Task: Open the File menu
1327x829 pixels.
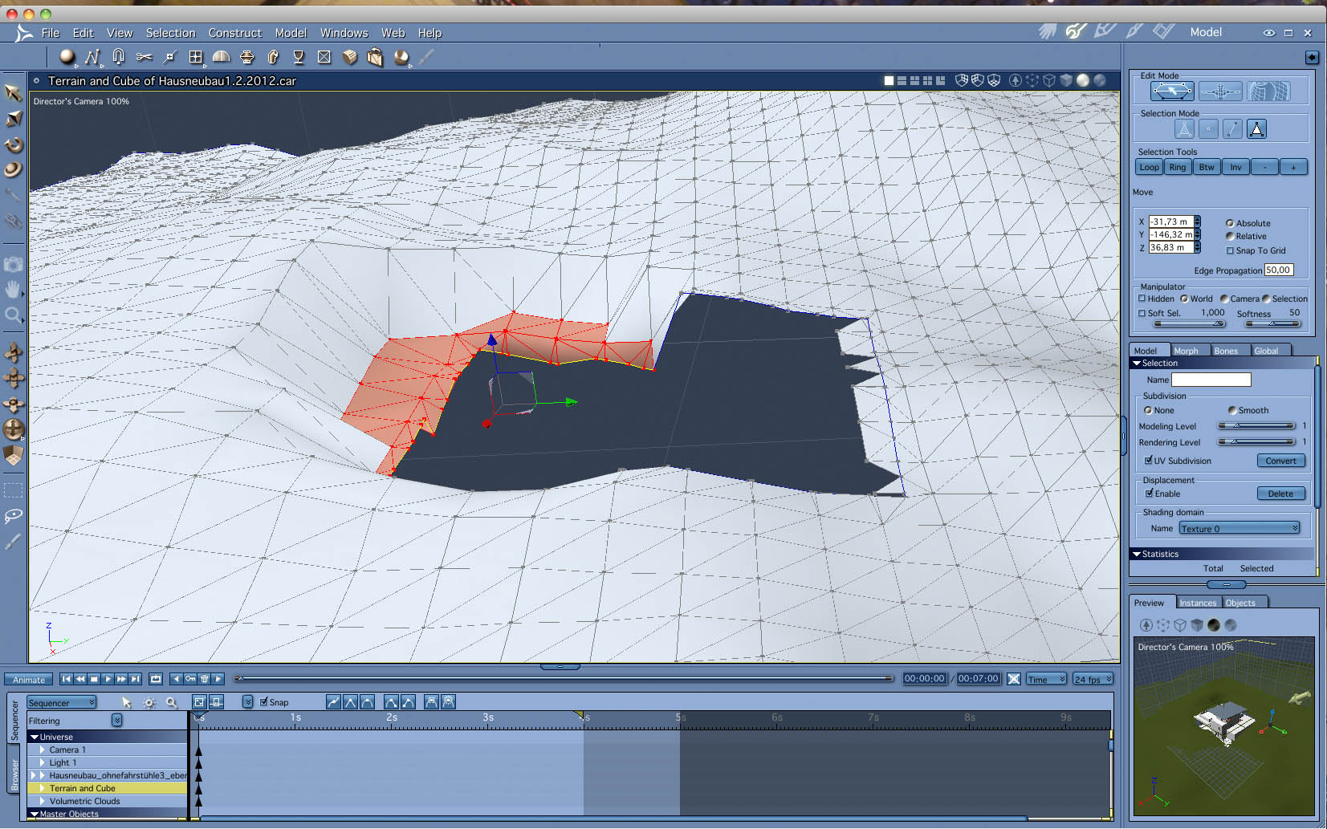Action: pos(51,33)
